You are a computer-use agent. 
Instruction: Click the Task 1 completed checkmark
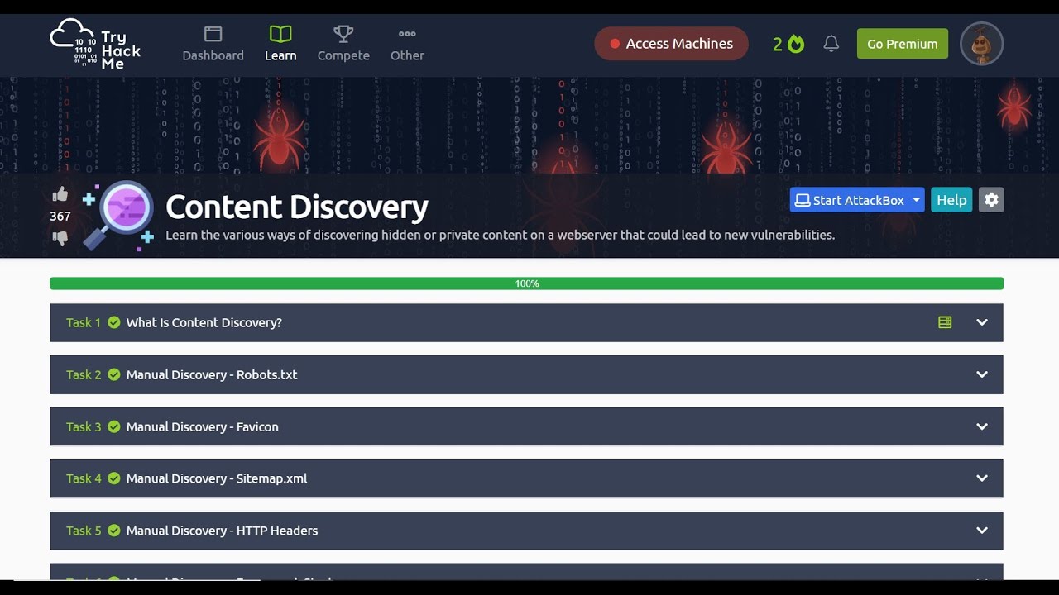tap(114, 322)
